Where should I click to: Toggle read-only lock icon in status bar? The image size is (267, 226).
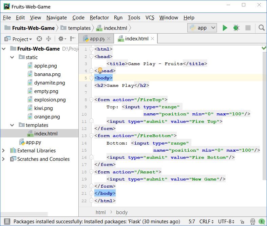coord(243,222)
